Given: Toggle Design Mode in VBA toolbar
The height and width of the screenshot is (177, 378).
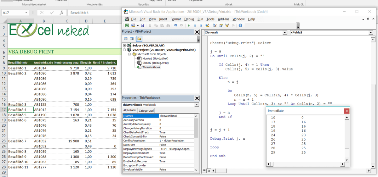Looking at the screenshot, I should coord(207,25).
